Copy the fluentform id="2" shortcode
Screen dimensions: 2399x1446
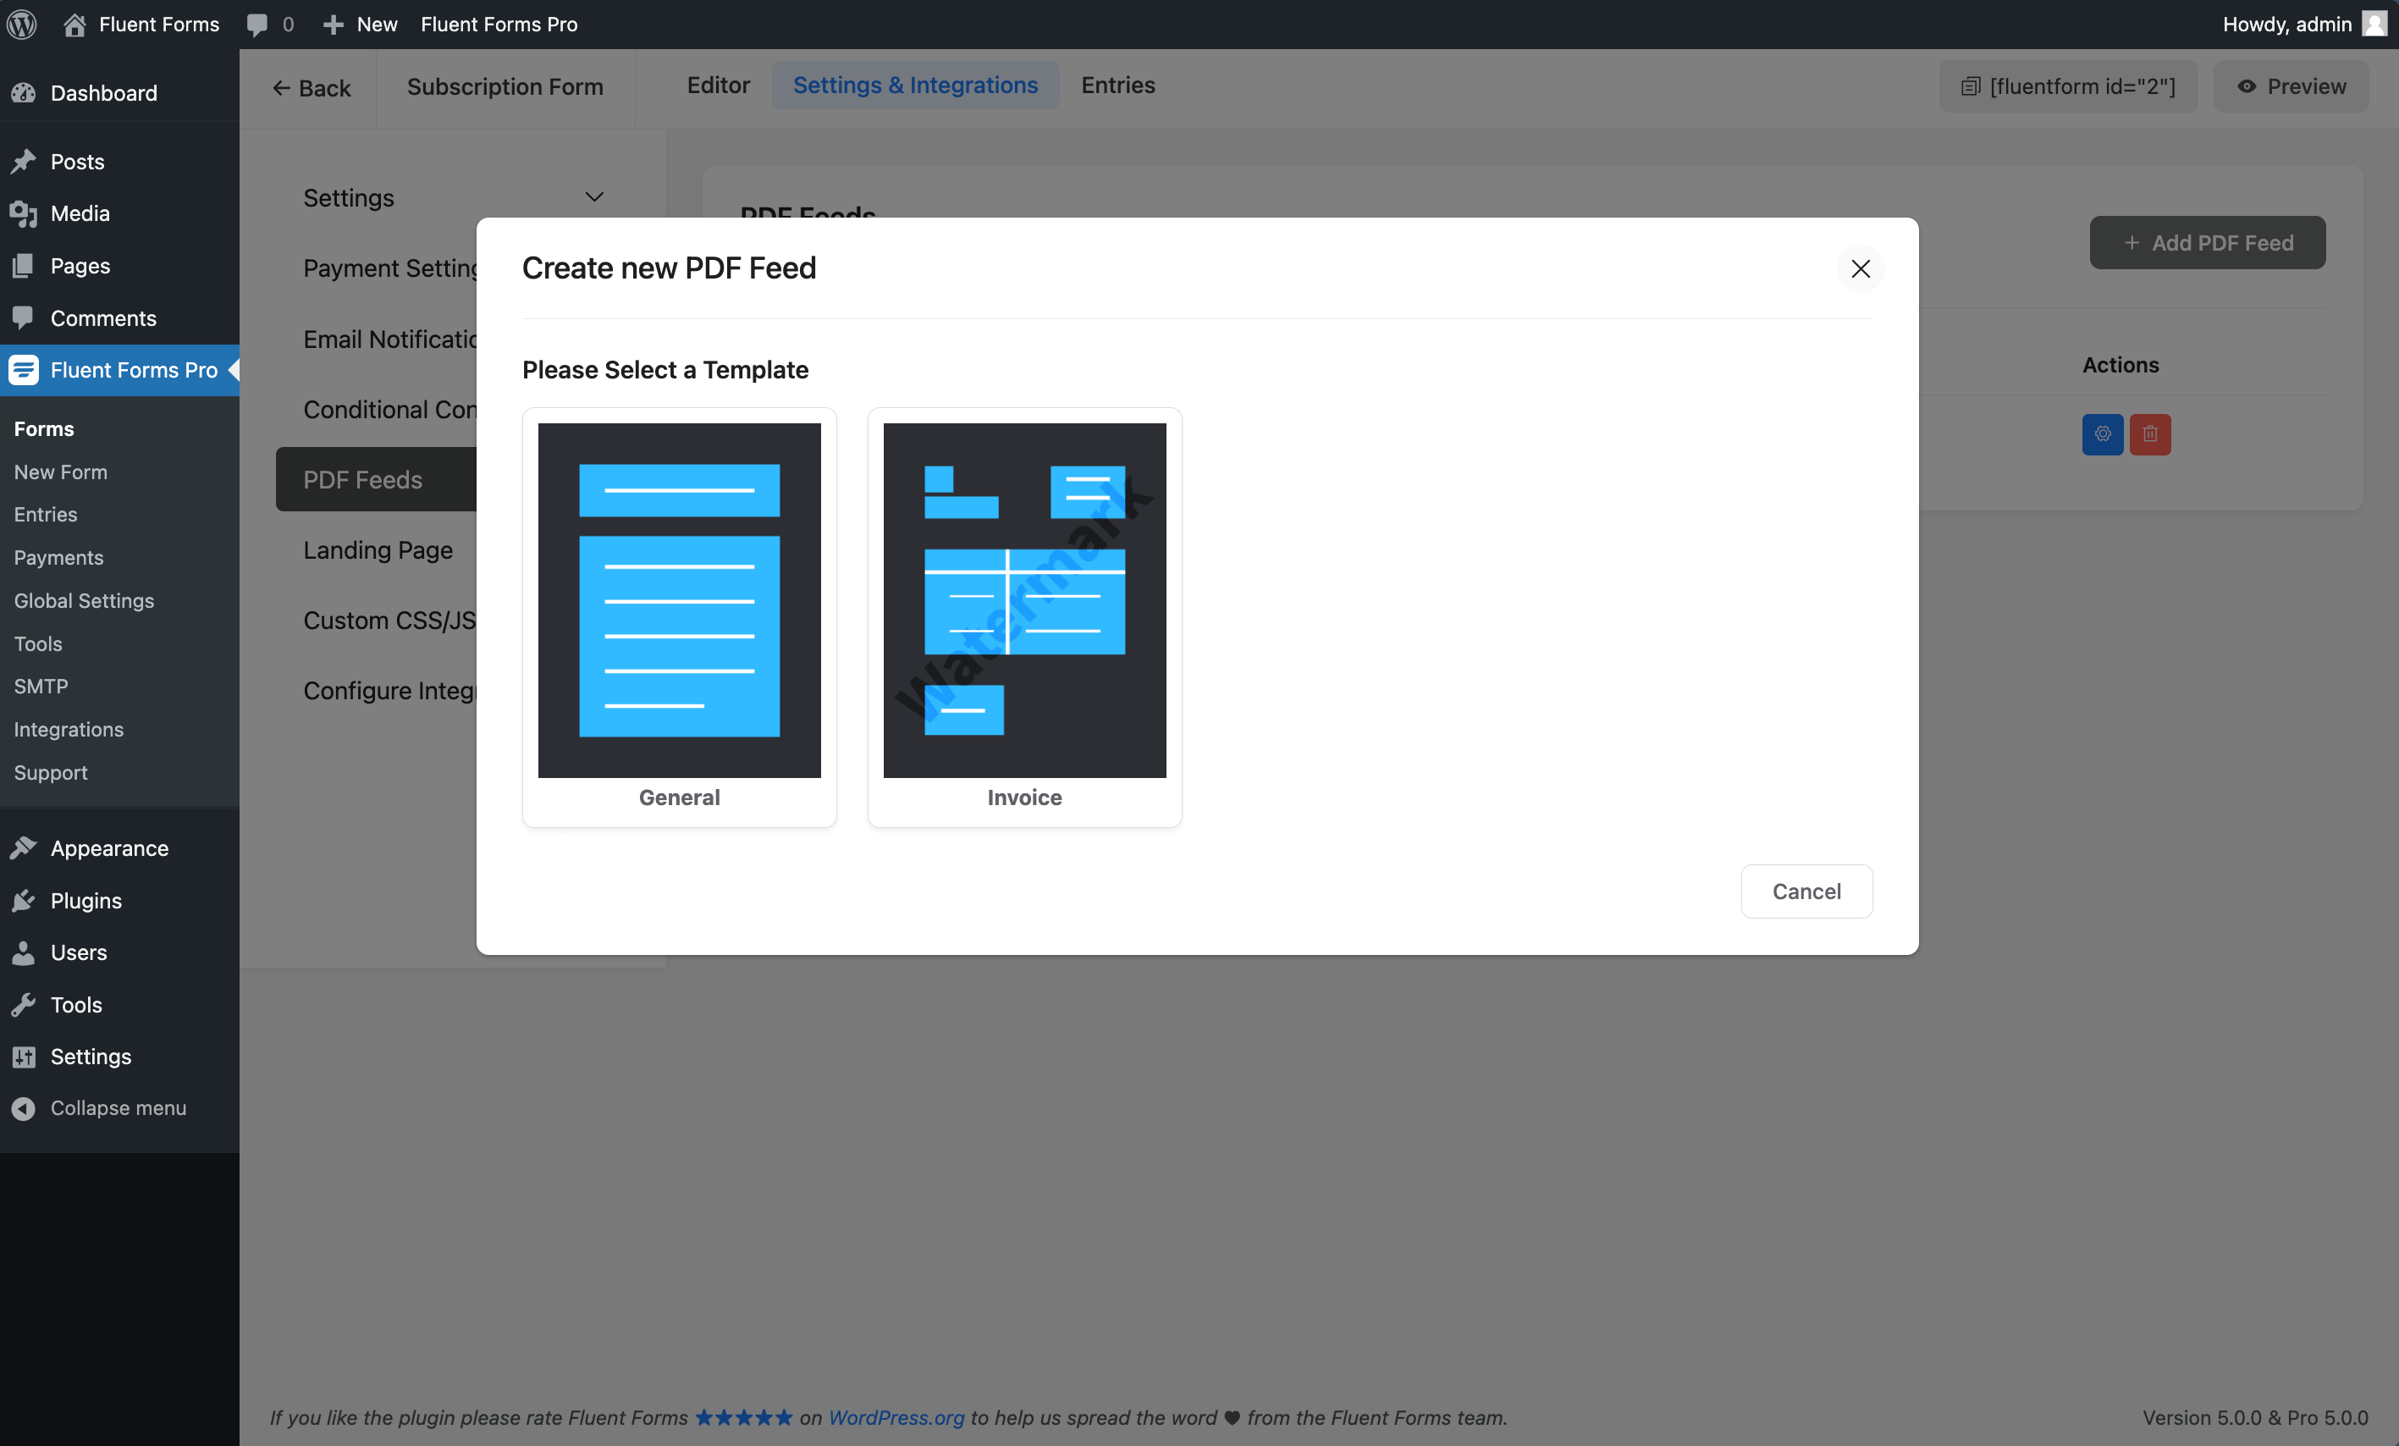point(2068,86)
